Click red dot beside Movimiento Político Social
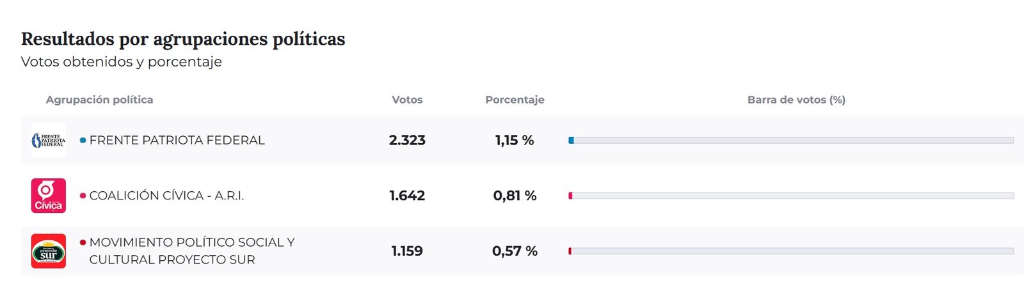The image size is (1024, 303). point(83,243)
